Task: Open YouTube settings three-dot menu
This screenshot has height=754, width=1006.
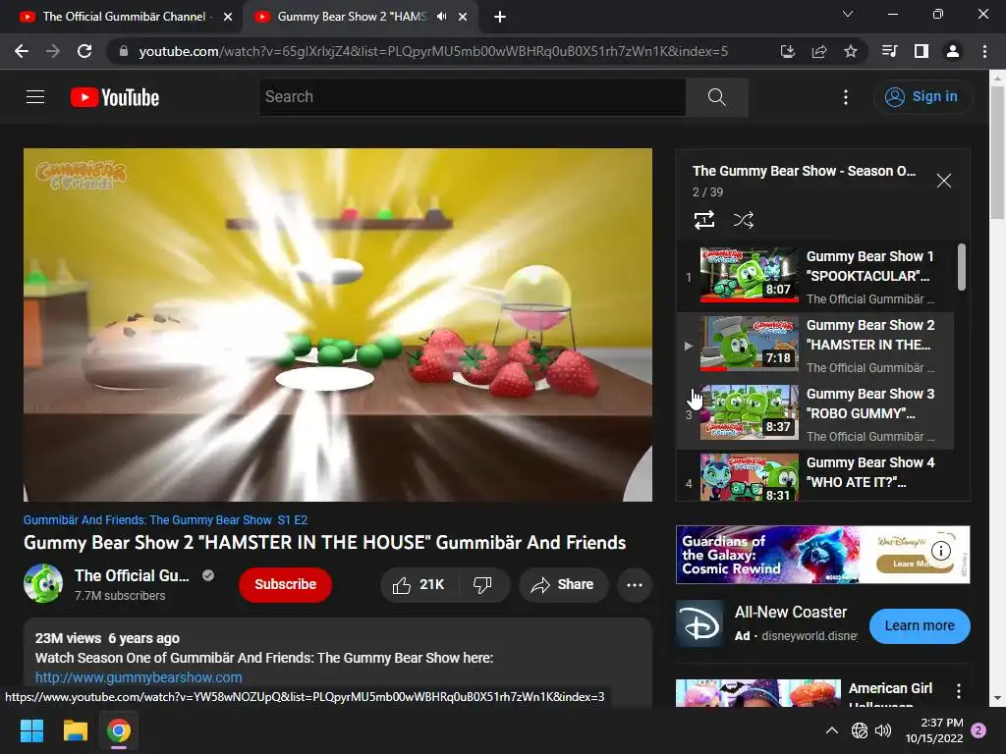Action: 846,97
